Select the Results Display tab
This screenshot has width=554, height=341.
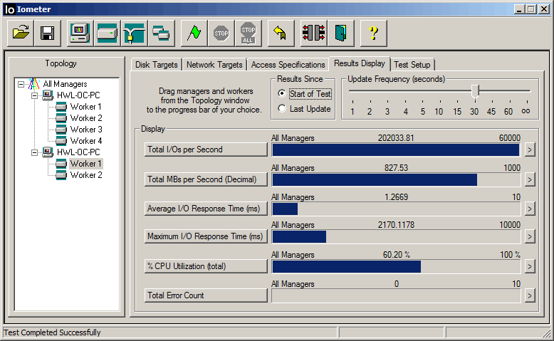tap(360, 63)
